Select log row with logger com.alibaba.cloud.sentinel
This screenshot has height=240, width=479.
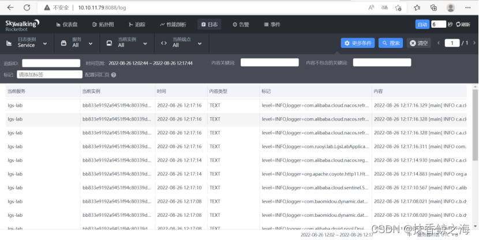[236, 187]
